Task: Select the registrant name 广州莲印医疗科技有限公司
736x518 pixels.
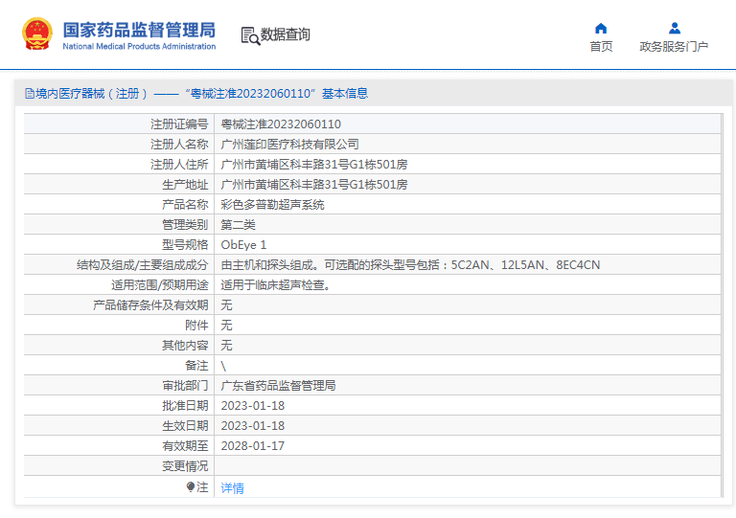Action: pyautogui.click(x=289, y=145)
